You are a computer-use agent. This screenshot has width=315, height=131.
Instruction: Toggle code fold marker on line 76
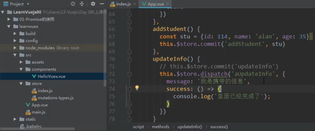pyautogui.click(x=130, y=104)
